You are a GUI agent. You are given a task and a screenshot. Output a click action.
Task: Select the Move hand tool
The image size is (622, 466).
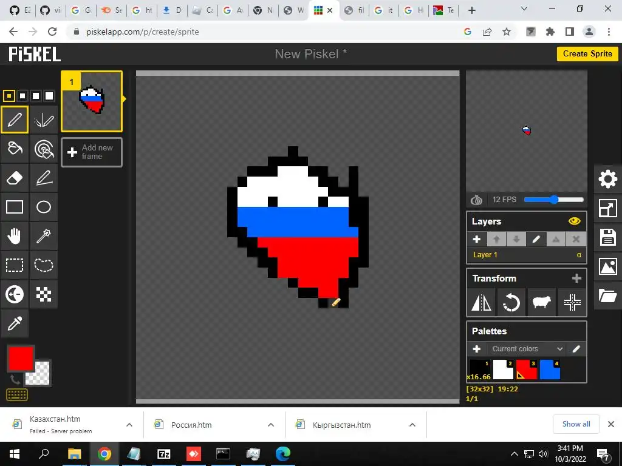coord(15,236)
